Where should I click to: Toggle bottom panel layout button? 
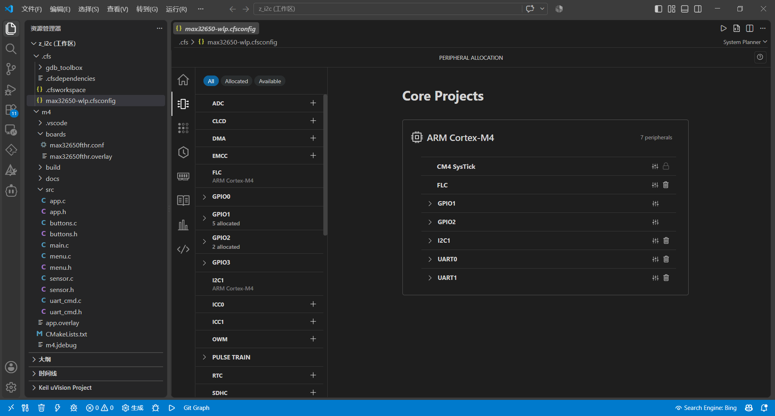[685, 9]
